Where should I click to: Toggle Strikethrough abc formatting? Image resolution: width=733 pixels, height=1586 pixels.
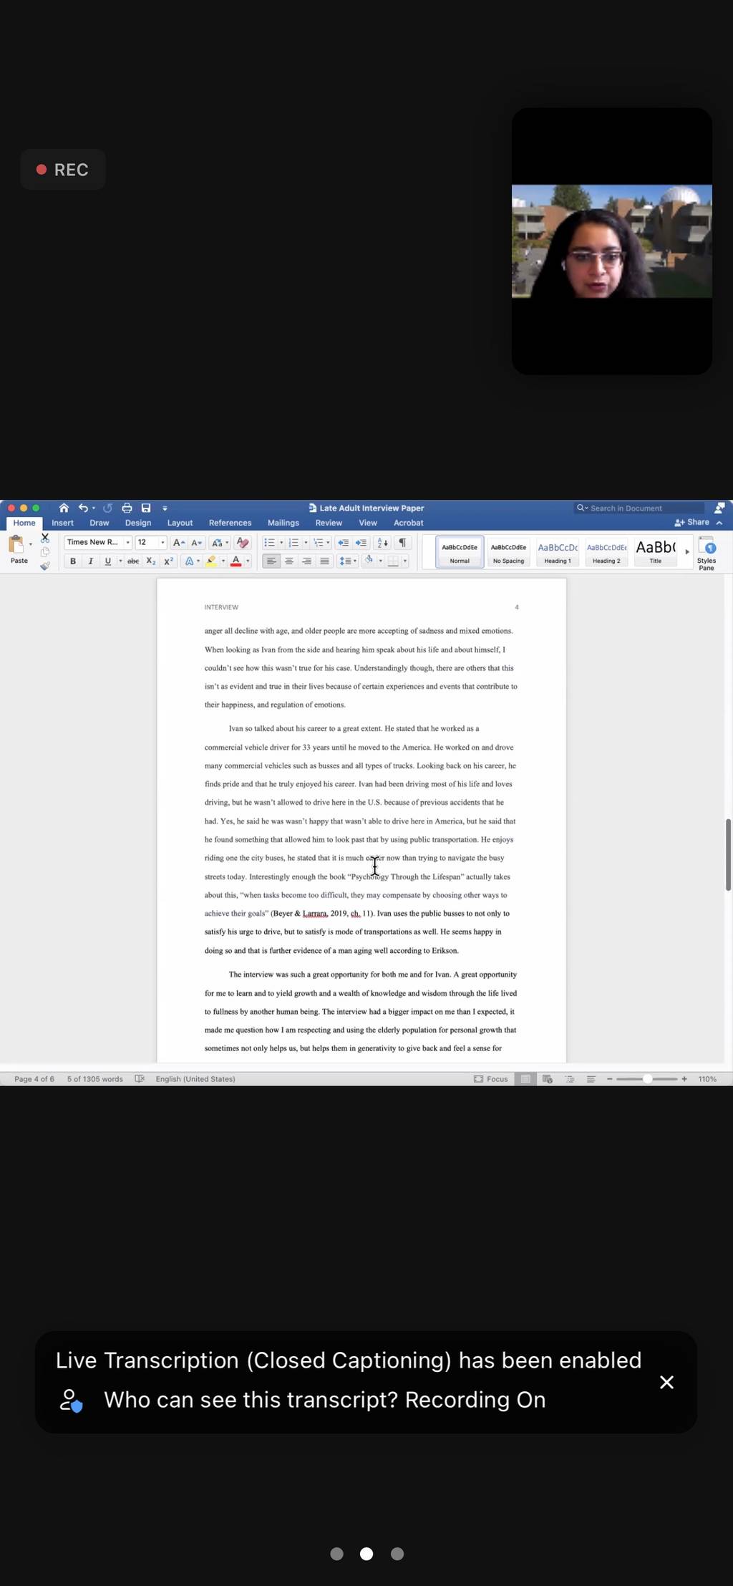(x=133, y=561)
